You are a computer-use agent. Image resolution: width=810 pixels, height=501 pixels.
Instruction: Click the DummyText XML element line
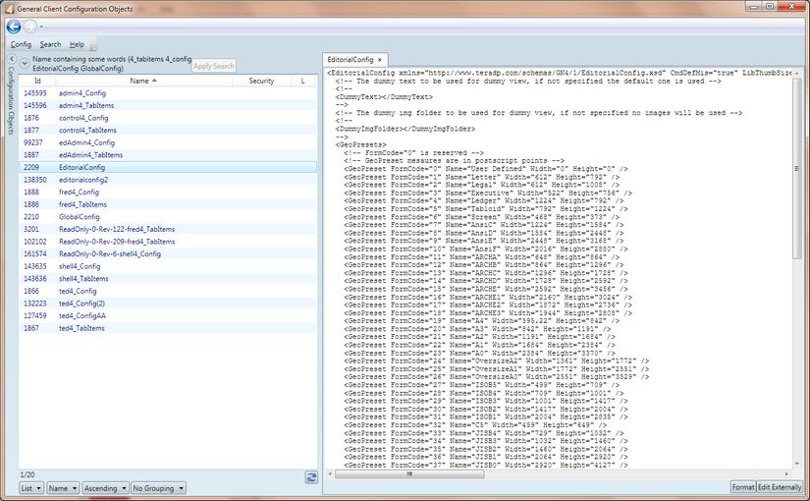click(x=384, y=96)
